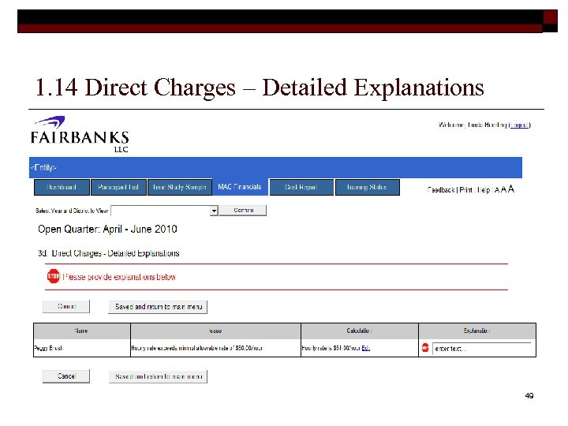The height and width of the screenshot is (426, 568).
Task: Click the 3d. Direct Charges heading
Action: pyautogui.click(x=109, y=253)
